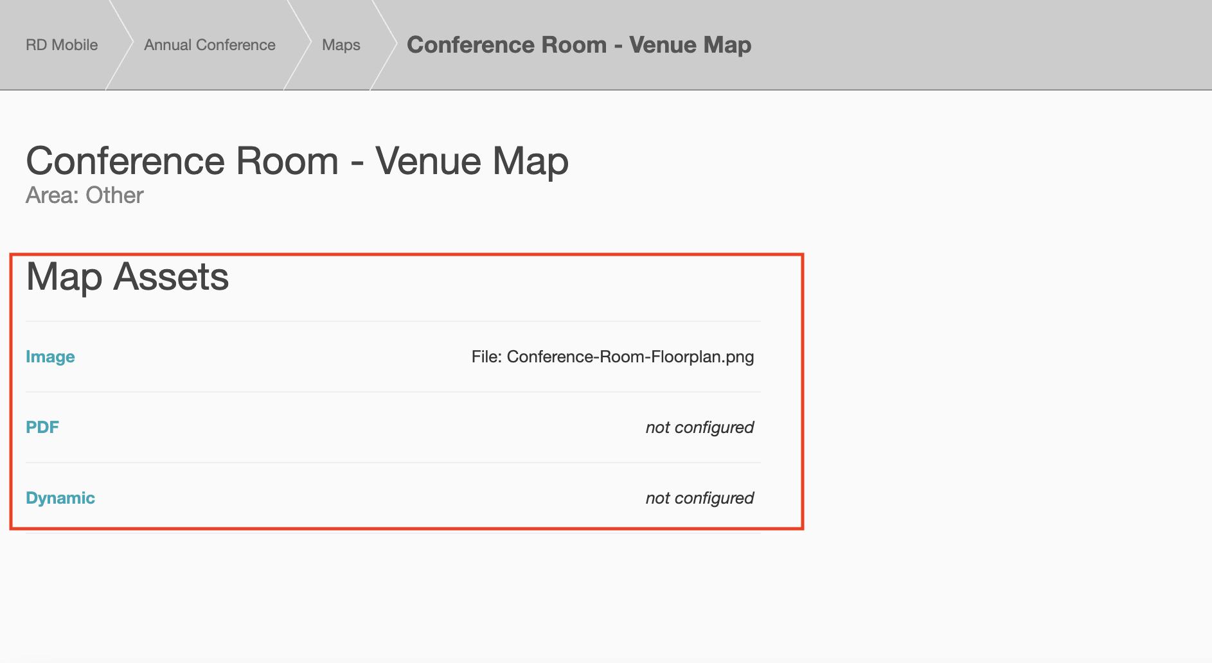Navigate to Annual Conference breadcrumb
This screenshot has width=1212, height=663.
(209, 45)
